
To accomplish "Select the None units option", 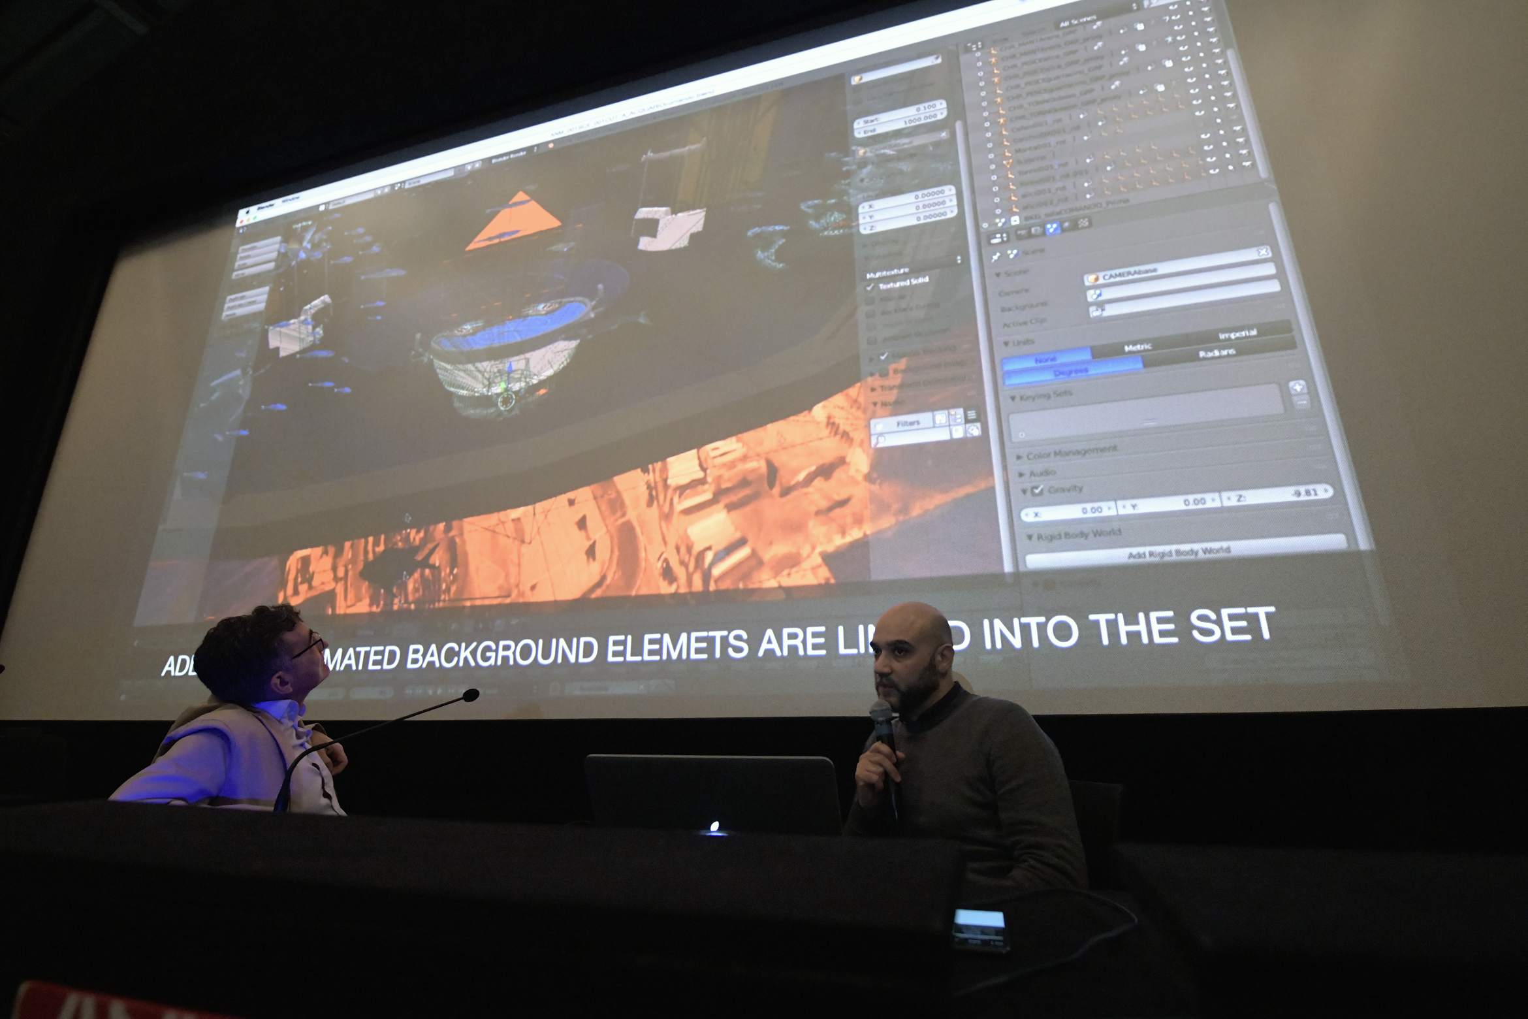I will click(x=1045, y=360).
